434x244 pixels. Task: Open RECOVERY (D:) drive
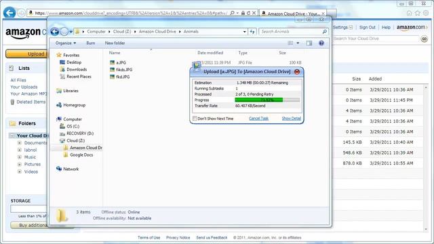[x=77, y=134]
